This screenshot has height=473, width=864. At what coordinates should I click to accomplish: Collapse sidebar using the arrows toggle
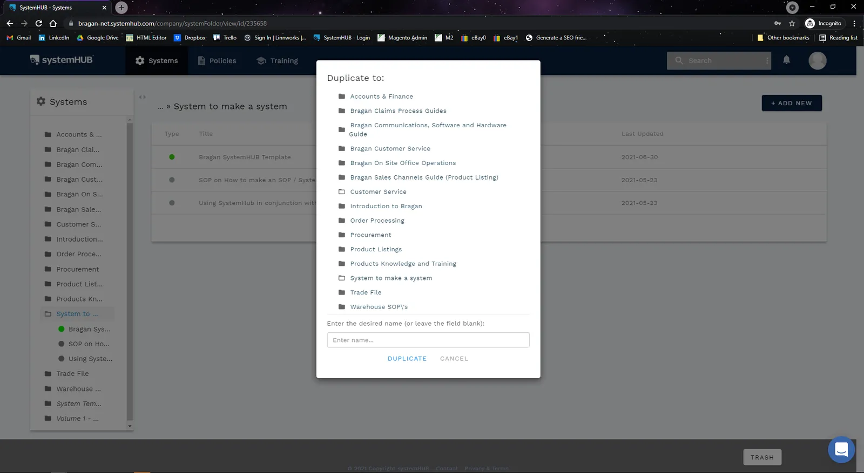143,97
